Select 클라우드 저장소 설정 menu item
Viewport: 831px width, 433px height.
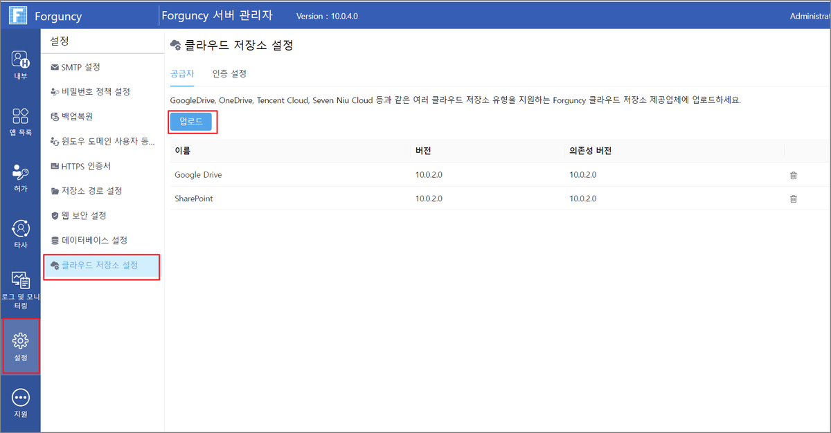click(102, 266)
